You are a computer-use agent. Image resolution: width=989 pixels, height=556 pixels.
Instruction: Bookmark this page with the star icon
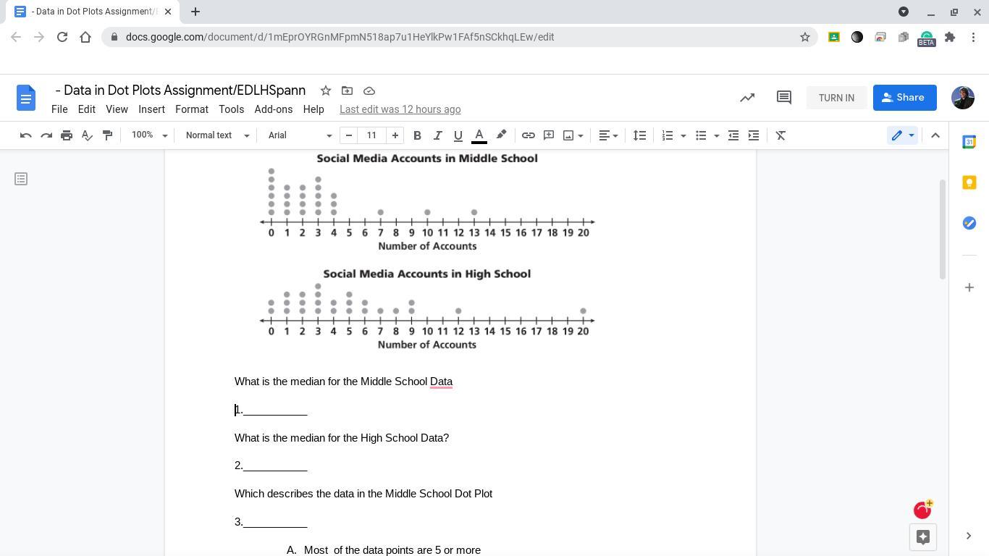point(804,37)
